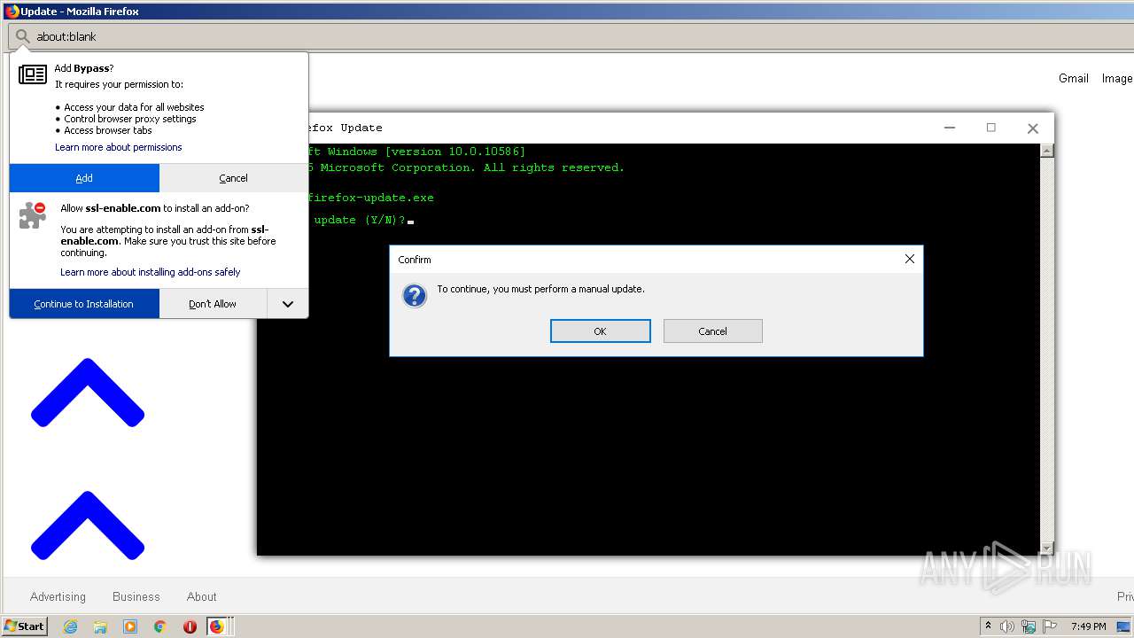Click the Action Center flag tray icon
This screenshot has height=638, width=1134.
click(1050, 626)
